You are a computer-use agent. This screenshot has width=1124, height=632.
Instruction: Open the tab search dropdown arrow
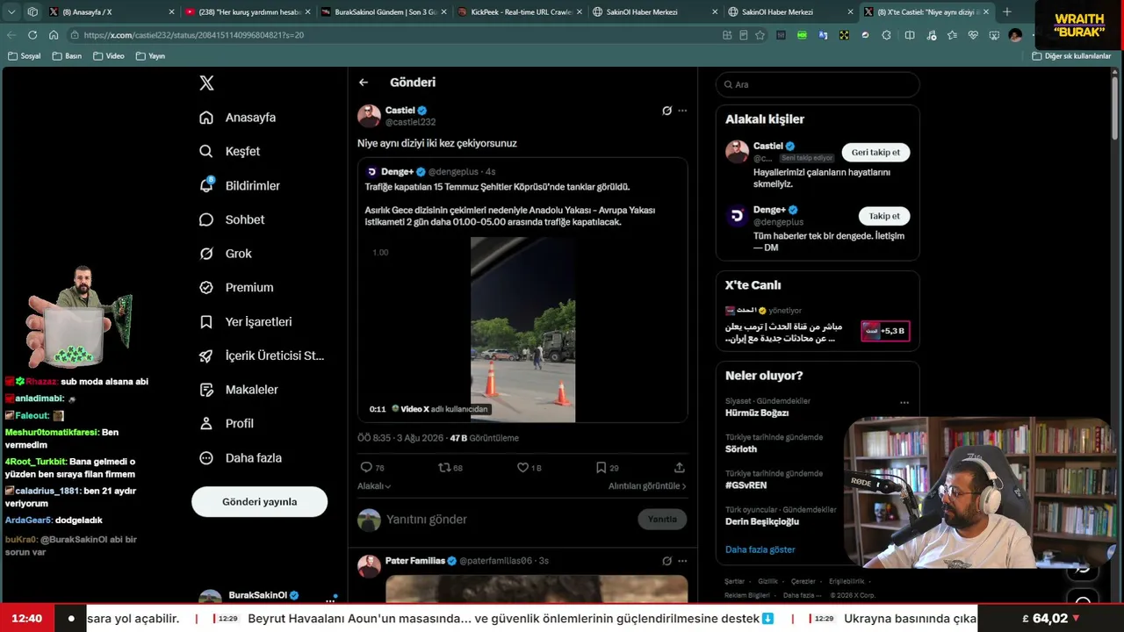click(x=11, y=12)
